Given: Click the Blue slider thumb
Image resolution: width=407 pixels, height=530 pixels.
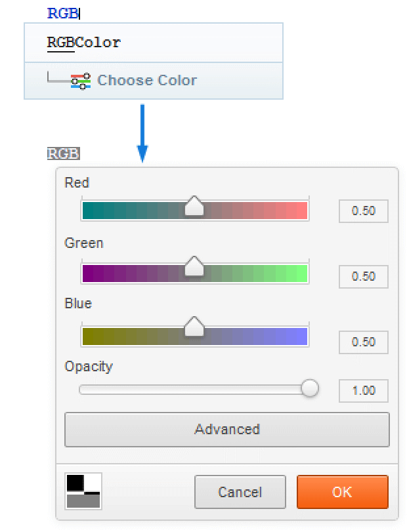Looking at the screenshot, I should coord(194,327).
